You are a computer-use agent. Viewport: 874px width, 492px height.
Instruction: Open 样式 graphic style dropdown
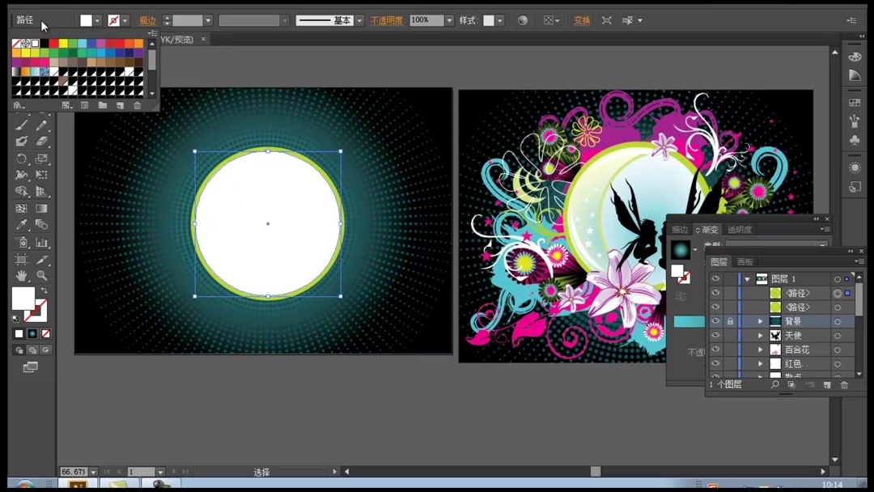click(500, 20)
